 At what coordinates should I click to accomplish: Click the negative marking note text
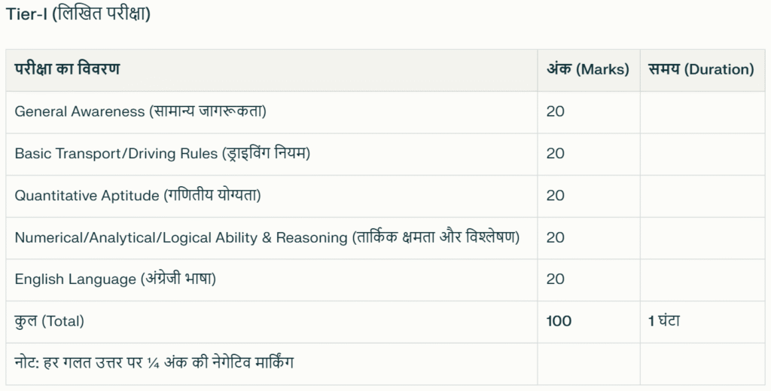[x=154, y=363]
